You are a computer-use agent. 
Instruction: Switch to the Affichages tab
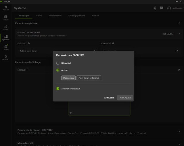tap(24, 16)
